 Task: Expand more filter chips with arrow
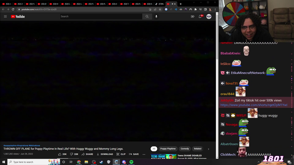pos(208,149)
